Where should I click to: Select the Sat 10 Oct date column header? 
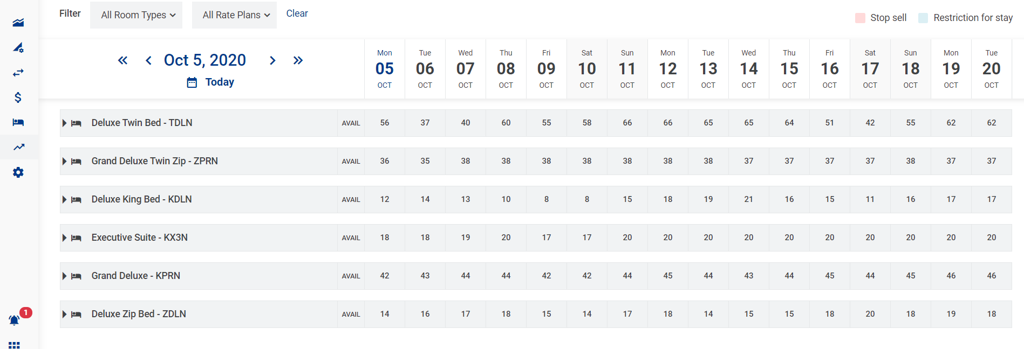click(586, 69)
